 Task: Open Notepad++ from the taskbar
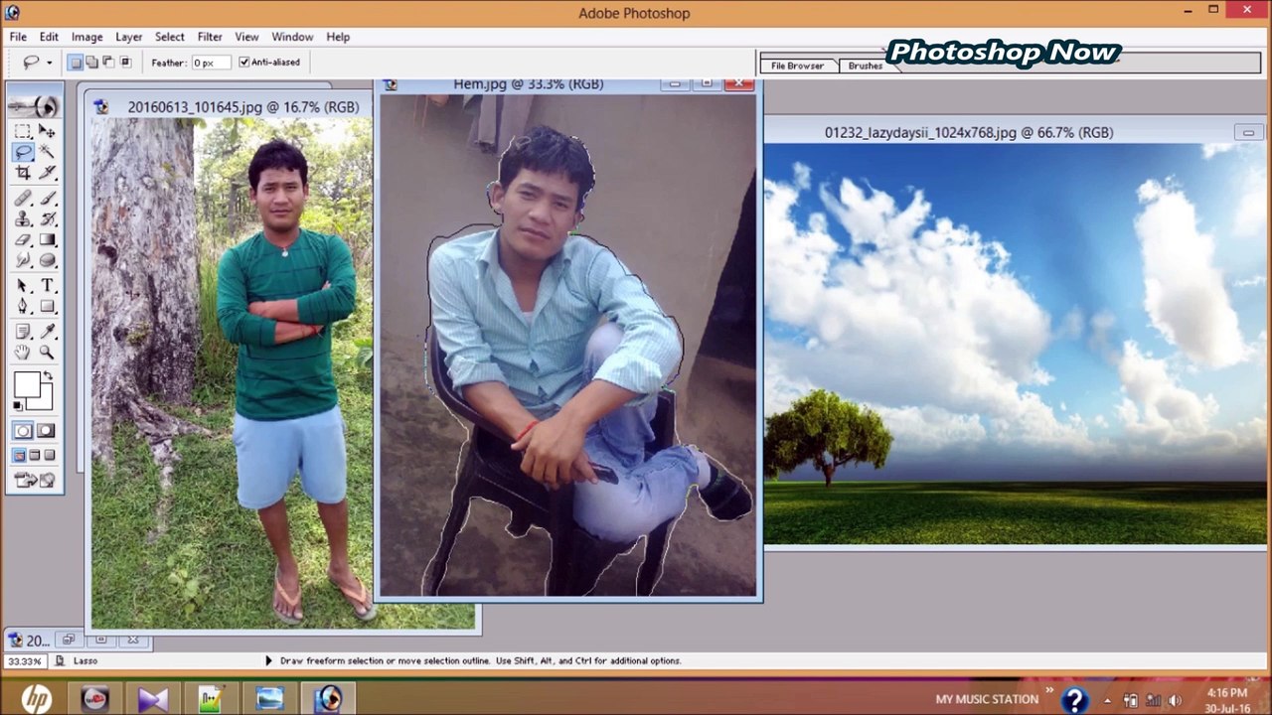pos(210,699)
